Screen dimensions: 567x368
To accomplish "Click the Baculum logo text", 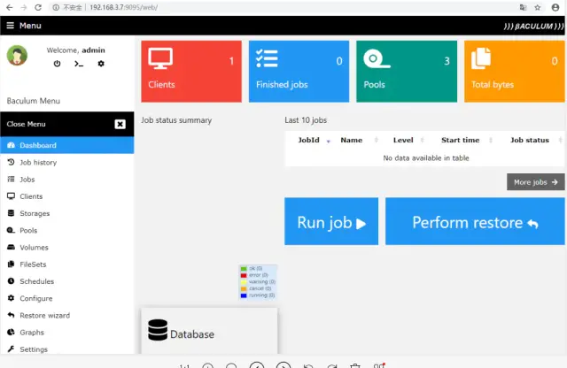I will pos(533,27).
